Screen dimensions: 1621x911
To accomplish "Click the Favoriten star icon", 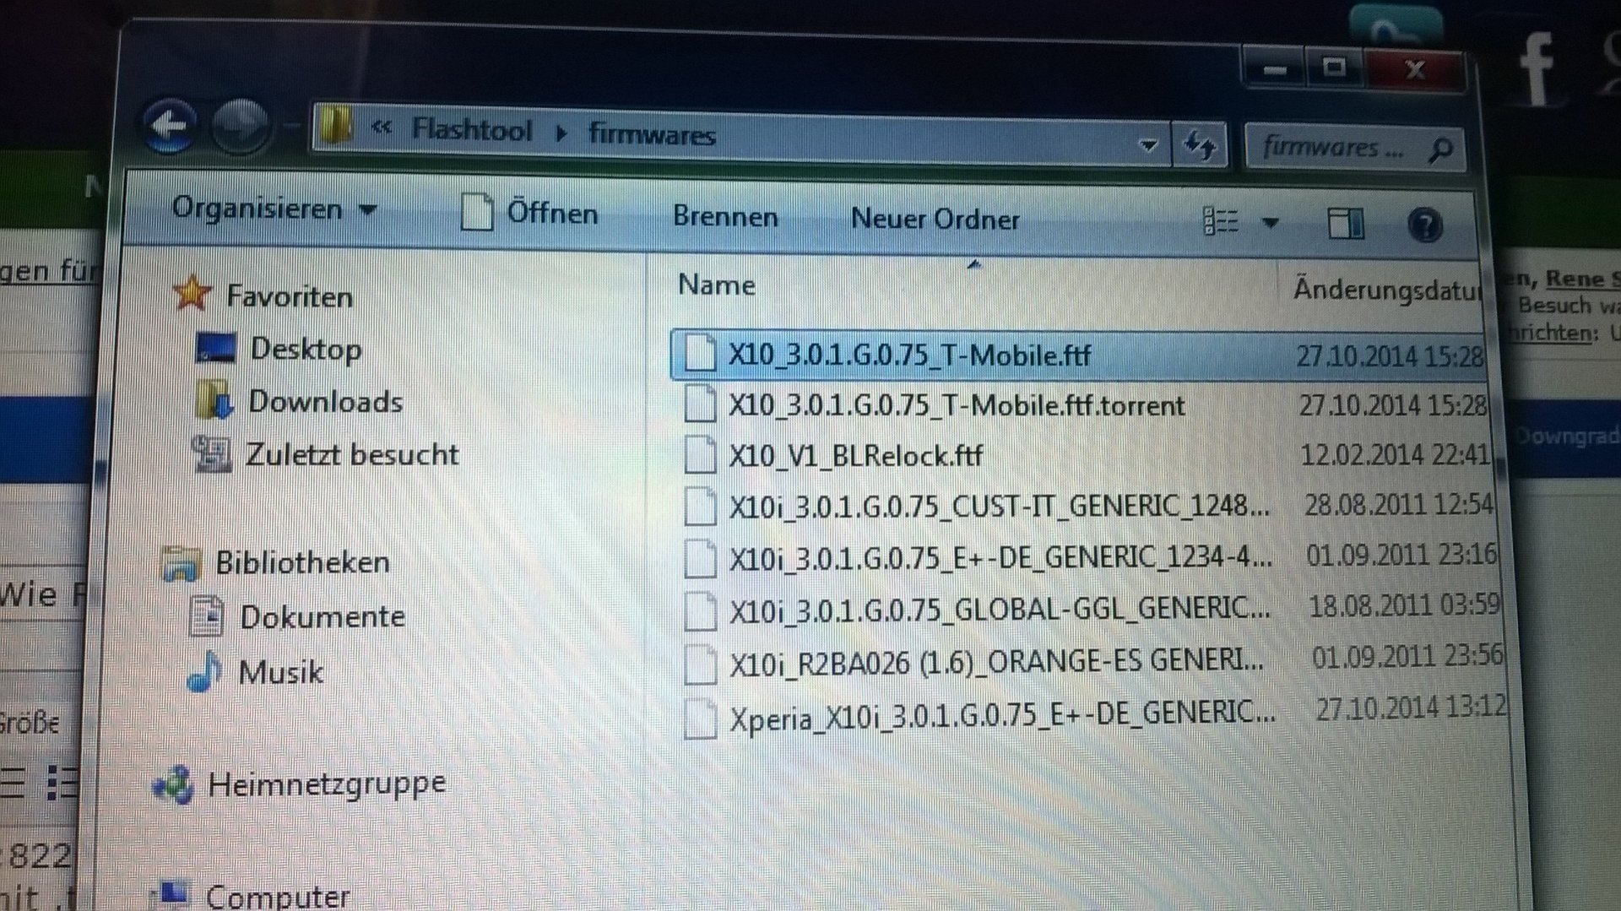I will tap(192, 293).
